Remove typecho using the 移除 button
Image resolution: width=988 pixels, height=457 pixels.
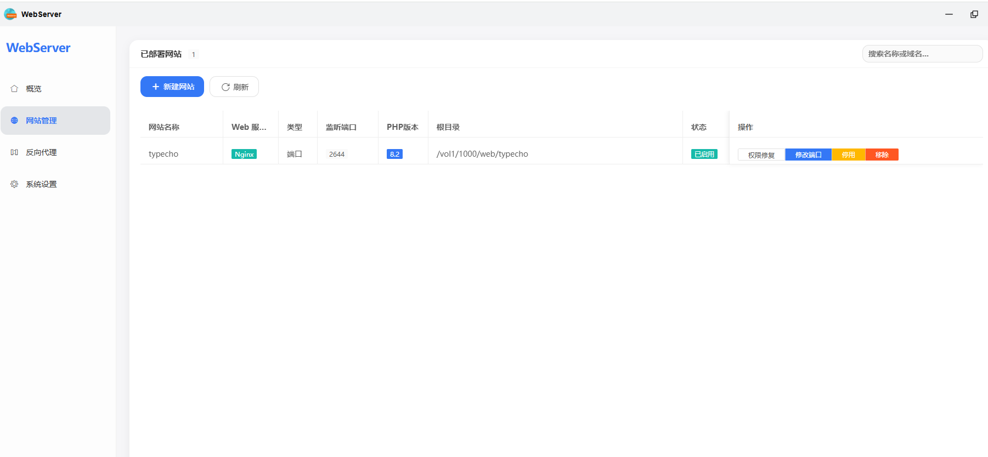point(882,155)
